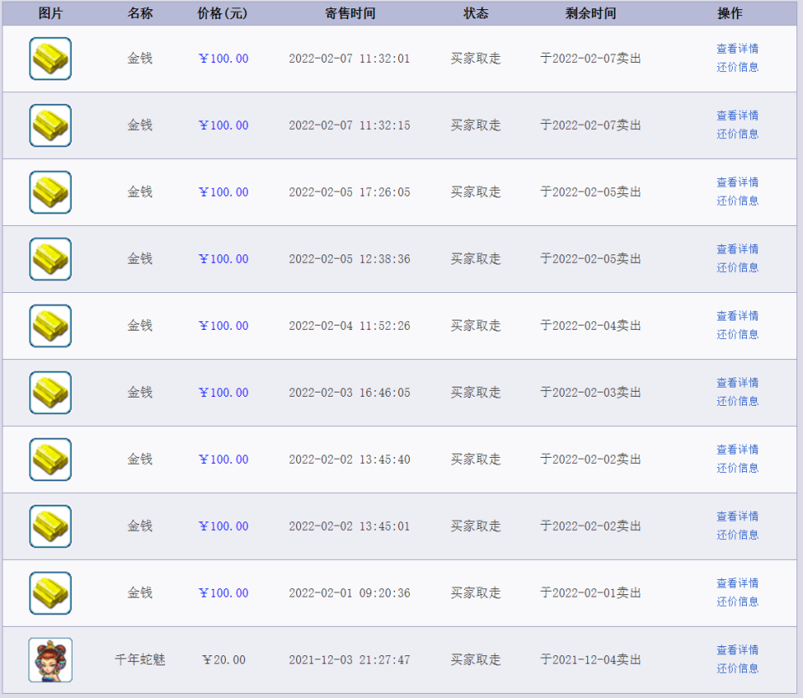Screen dimensions: 803x698
Task: Click the 操作 column header
Action: click(729, 13)
